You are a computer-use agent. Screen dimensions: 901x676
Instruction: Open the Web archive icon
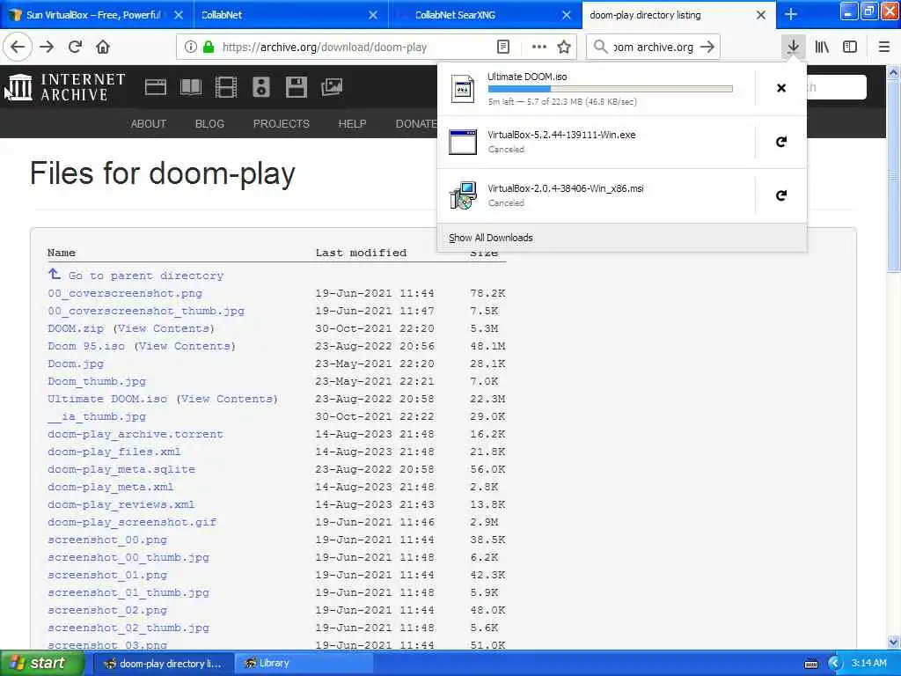tap(155, 87)
